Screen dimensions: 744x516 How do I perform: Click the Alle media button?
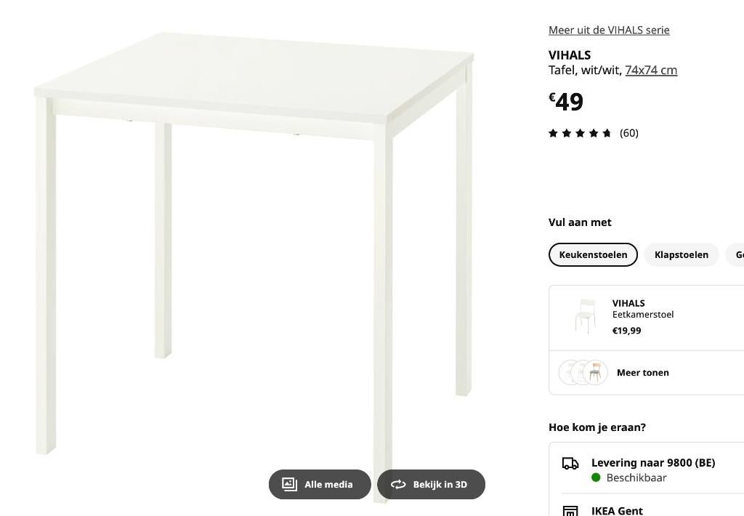[x=320, y=484]
